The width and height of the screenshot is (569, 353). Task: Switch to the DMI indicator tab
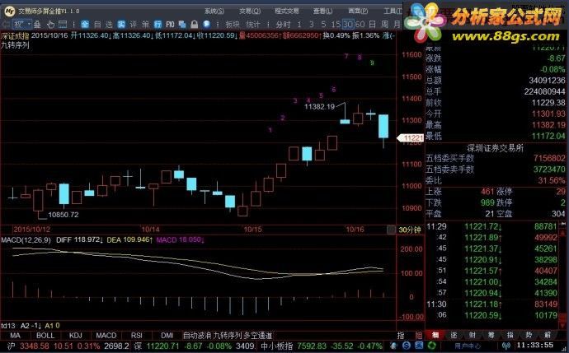[167, 335]
